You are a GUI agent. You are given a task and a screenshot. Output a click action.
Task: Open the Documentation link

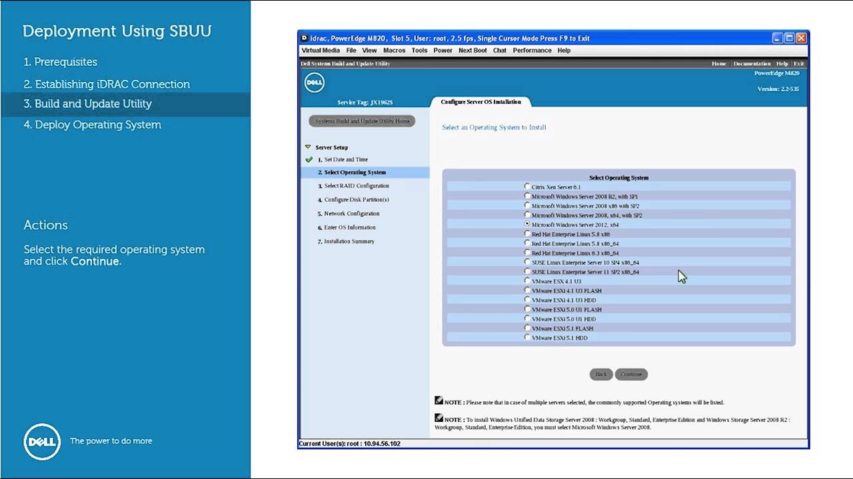point(752,64)
